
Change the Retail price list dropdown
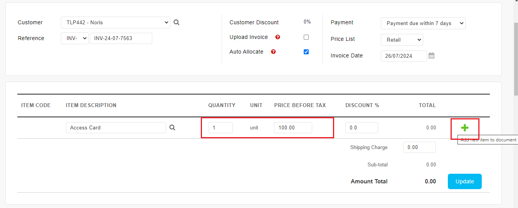pyautogui.click(x=402, y=40)
